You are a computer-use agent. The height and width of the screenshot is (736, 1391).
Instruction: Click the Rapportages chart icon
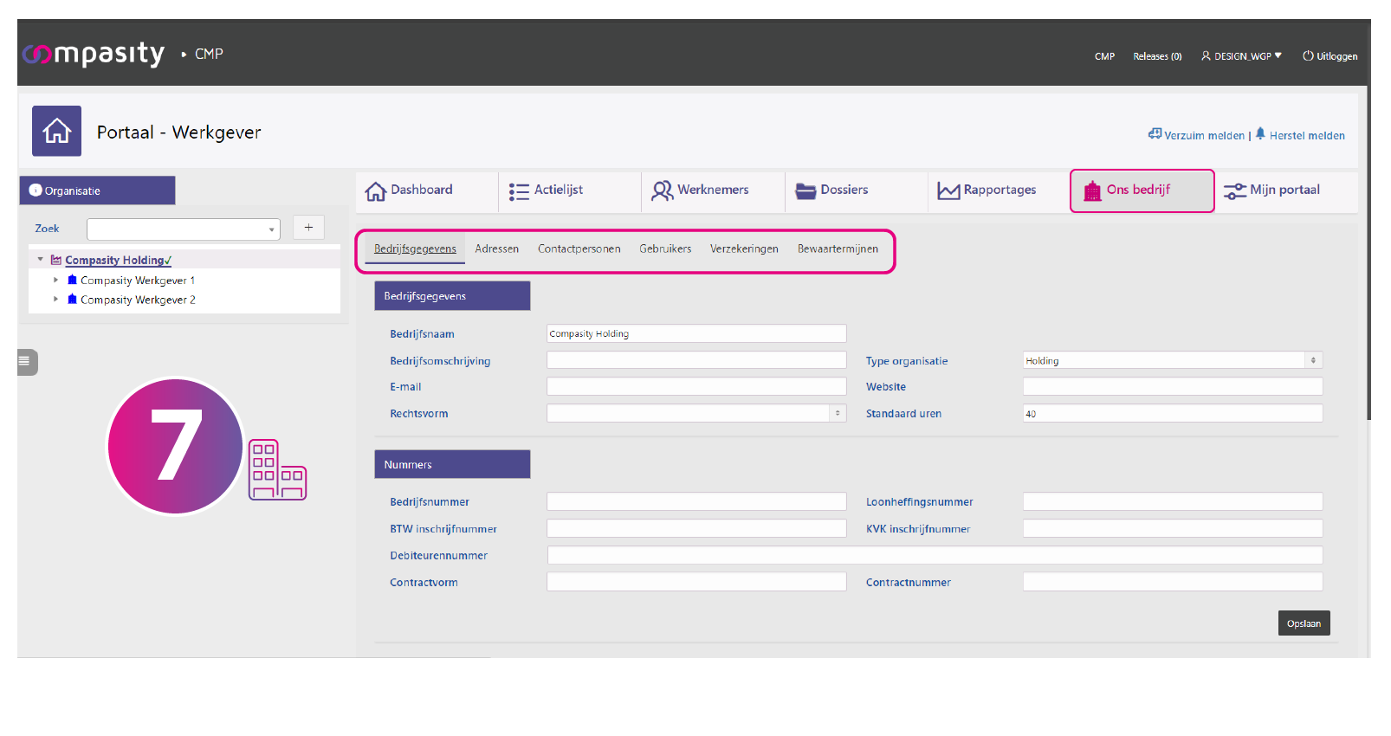tap(948, 191)
